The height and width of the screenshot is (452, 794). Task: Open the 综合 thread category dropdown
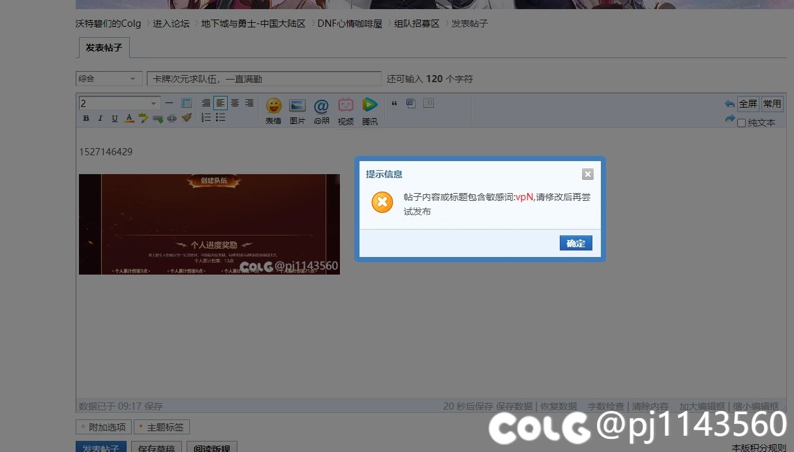click(x=109, y=79)
